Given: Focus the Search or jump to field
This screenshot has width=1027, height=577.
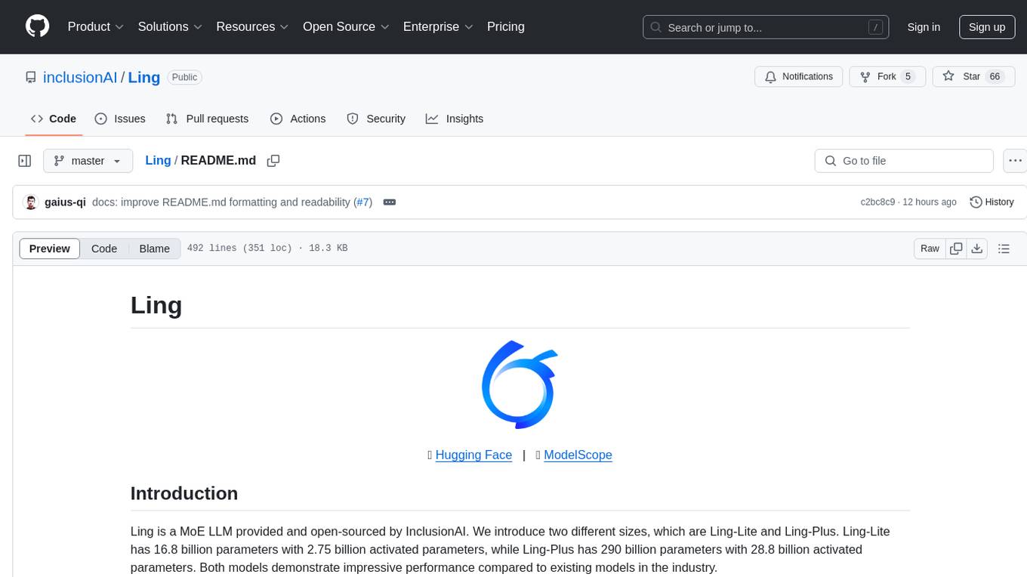Looking at the screenshot, I should tap(766, 27).
